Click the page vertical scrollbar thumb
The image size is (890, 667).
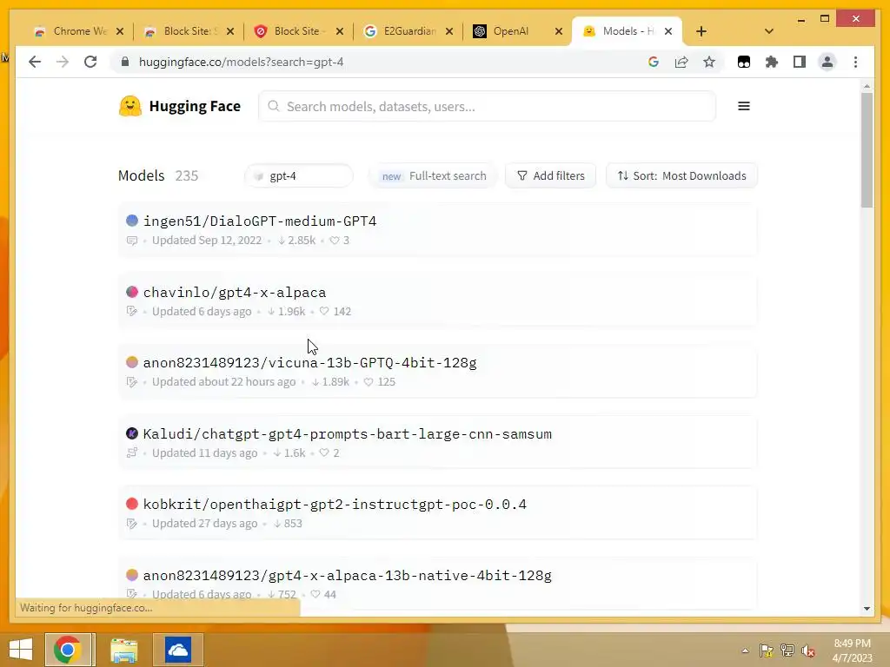pos(867,149)
